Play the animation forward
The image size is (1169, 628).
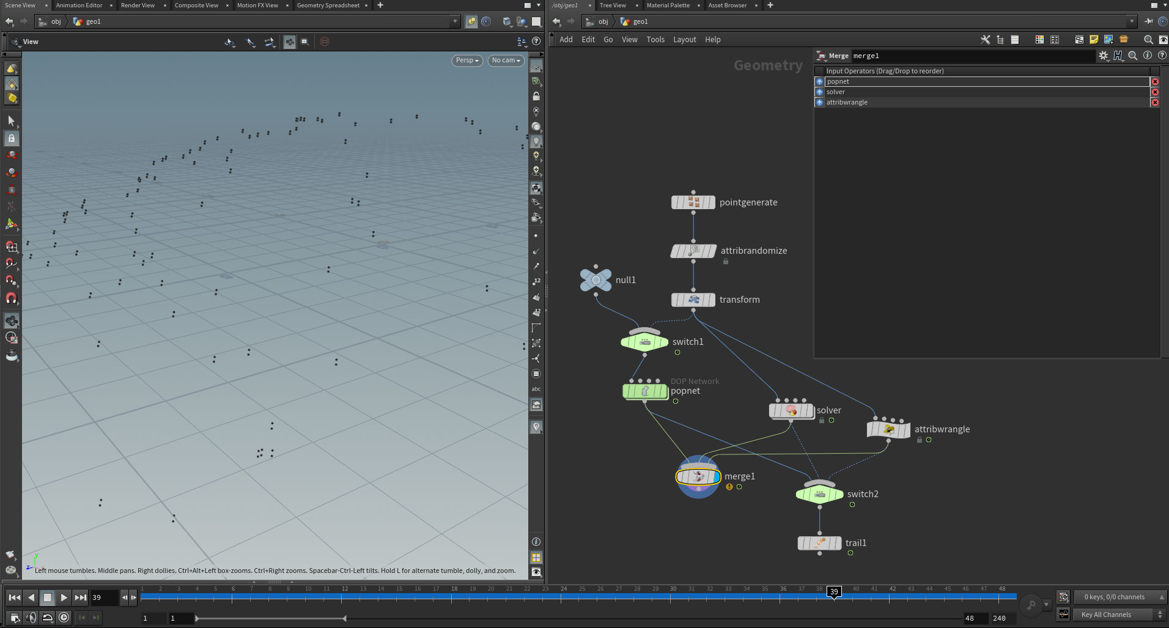(x=64, y=597)
